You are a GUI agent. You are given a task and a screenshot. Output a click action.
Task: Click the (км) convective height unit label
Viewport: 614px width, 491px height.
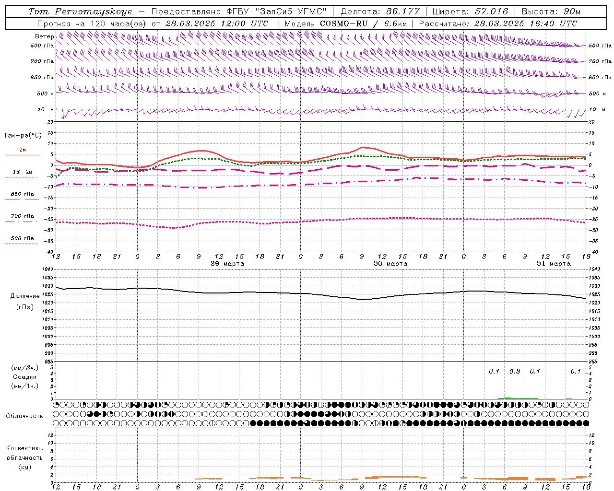click(25, 467)
